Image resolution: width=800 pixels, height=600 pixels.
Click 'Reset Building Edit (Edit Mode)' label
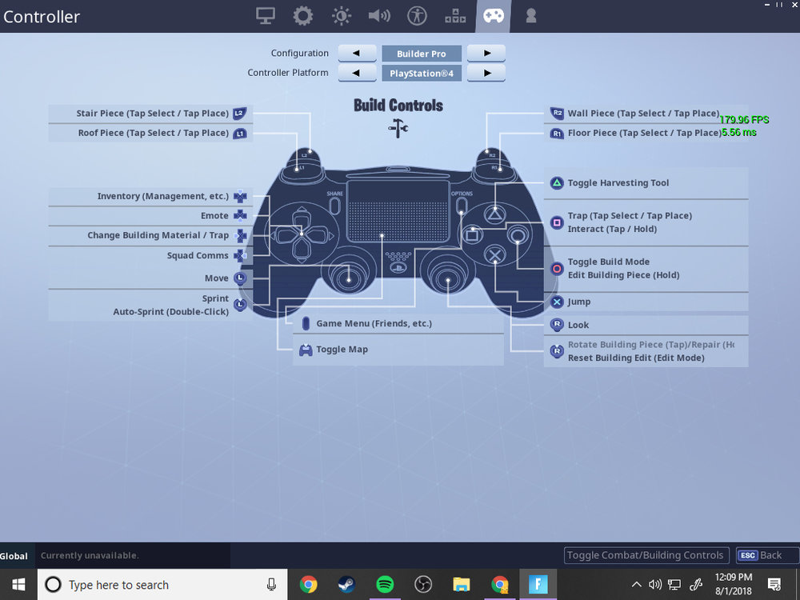[636, 358]
